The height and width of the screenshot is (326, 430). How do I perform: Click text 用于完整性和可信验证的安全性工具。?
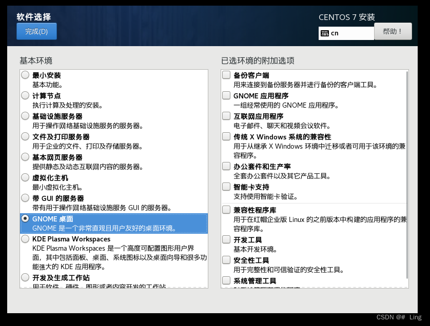coord(289,270)
